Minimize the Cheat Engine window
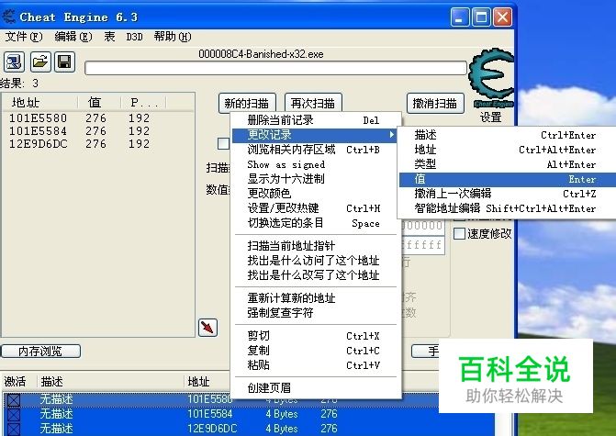Screen dimensions: 616x436 [460, 17]
